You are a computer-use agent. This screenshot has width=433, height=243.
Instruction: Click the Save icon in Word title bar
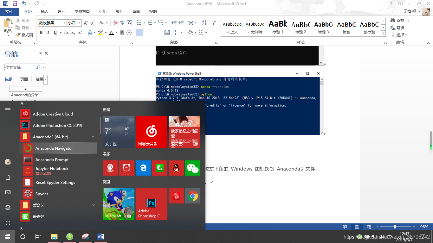point(15,3)
